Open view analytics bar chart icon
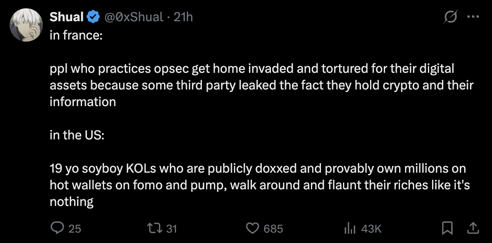The height and width of the screenshot is (243, 492). tap(350, 228)
